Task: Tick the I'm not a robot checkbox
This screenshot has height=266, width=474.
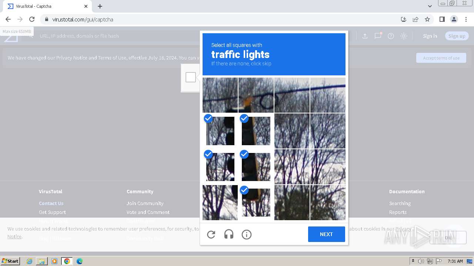Action: point(191,77)
